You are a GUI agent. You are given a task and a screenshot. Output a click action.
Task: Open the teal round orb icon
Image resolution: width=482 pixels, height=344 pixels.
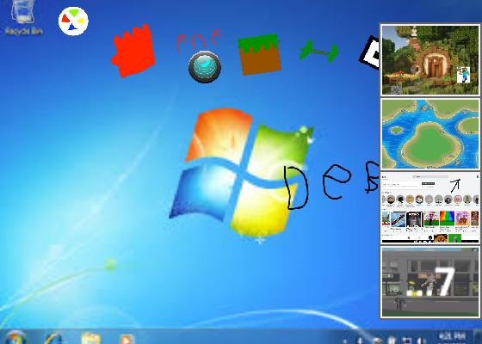pyautogui.click(x=205, y=67)
